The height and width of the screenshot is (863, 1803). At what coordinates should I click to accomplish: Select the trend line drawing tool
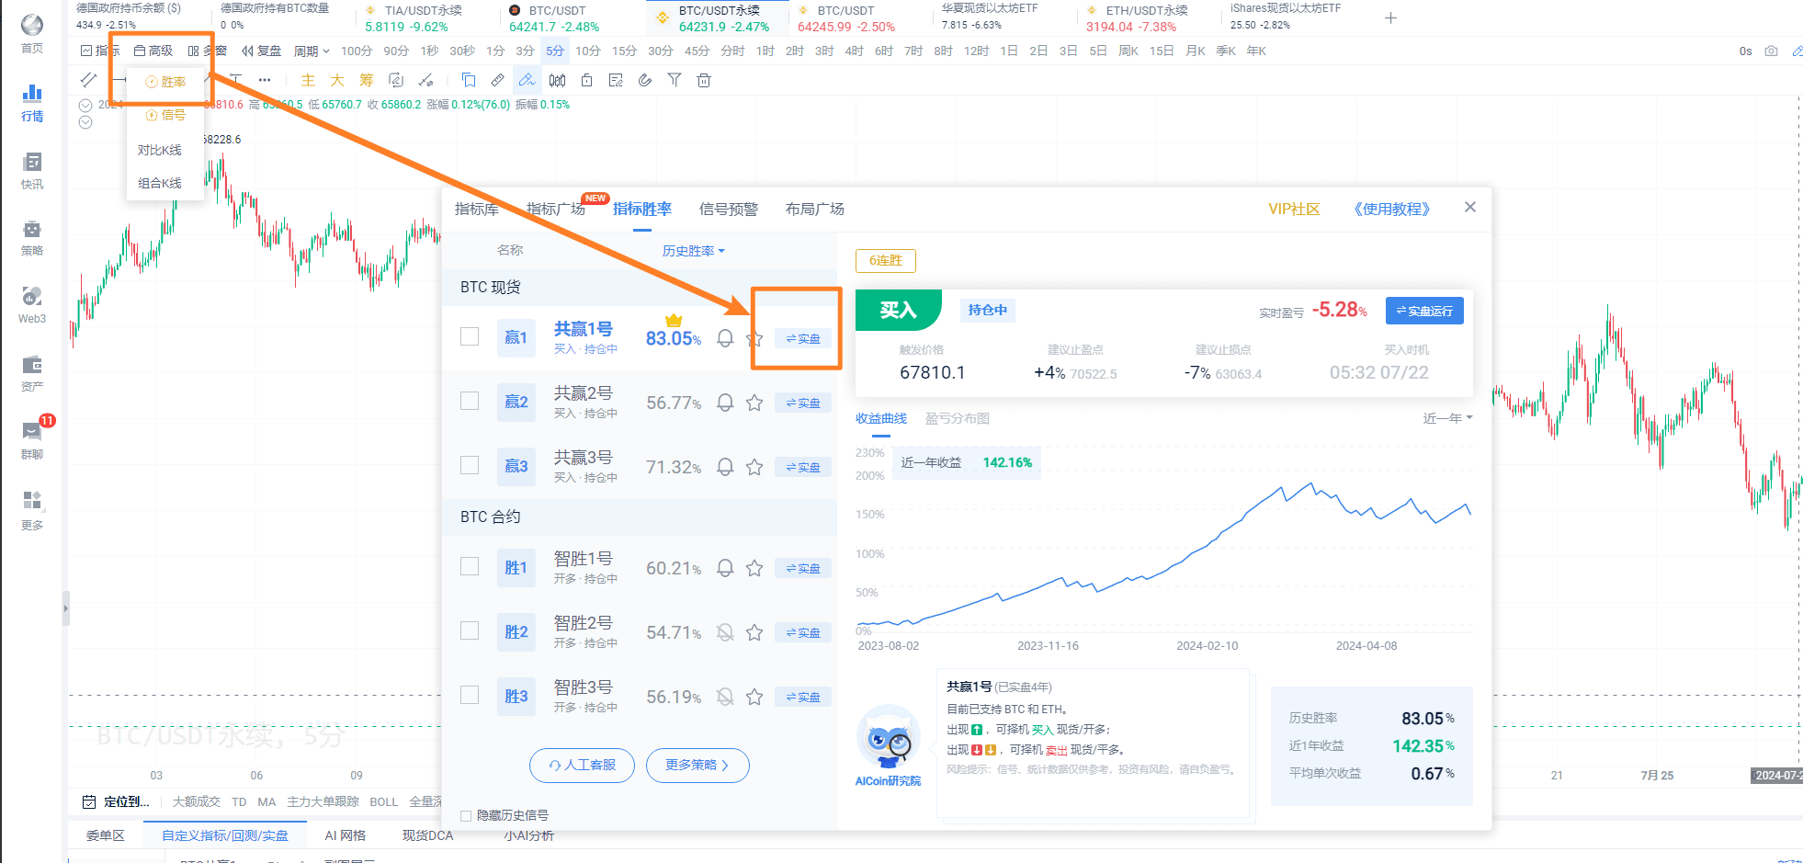pos(89,80)
